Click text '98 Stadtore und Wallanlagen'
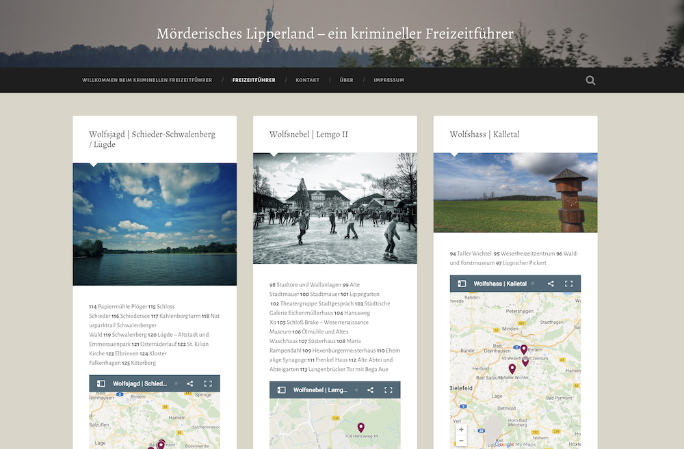The width and height of the screenshot is (684, 449). (305, 285)
